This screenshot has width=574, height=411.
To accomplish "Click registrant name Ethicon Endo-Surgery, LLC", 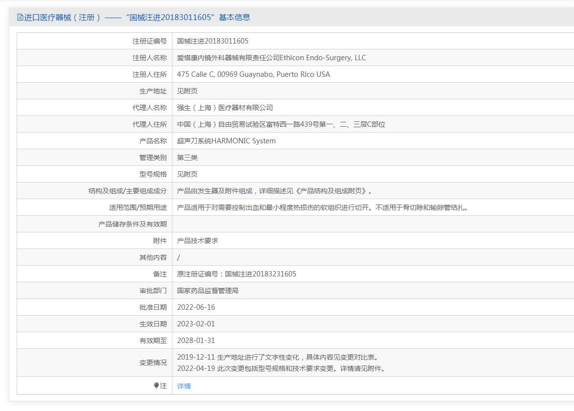I will [323, 58].
